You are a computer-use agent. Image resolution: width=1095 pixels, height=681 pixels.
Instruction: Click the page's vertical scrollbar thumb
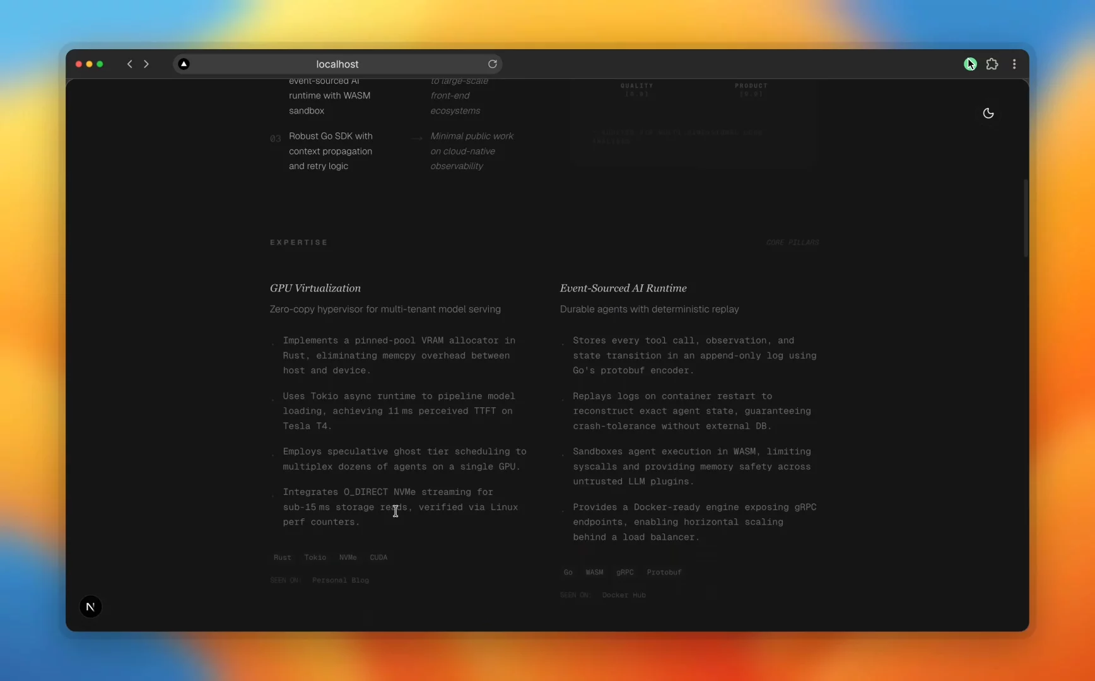click(1026, 218)
